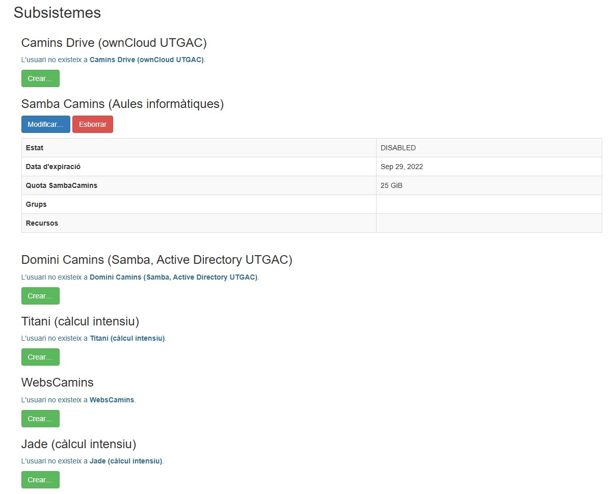Click the bold WebsCamins link text
Screen dimensions: 613x494
[112, 400]
